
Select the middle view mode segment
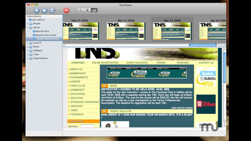[x=87, y=10]
